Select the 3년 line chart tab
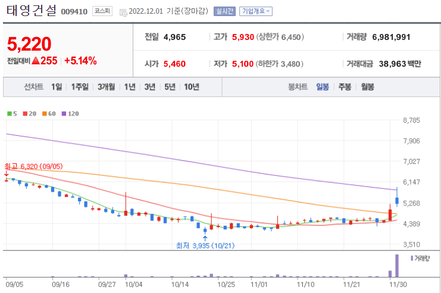 click(x=150, y=87)
